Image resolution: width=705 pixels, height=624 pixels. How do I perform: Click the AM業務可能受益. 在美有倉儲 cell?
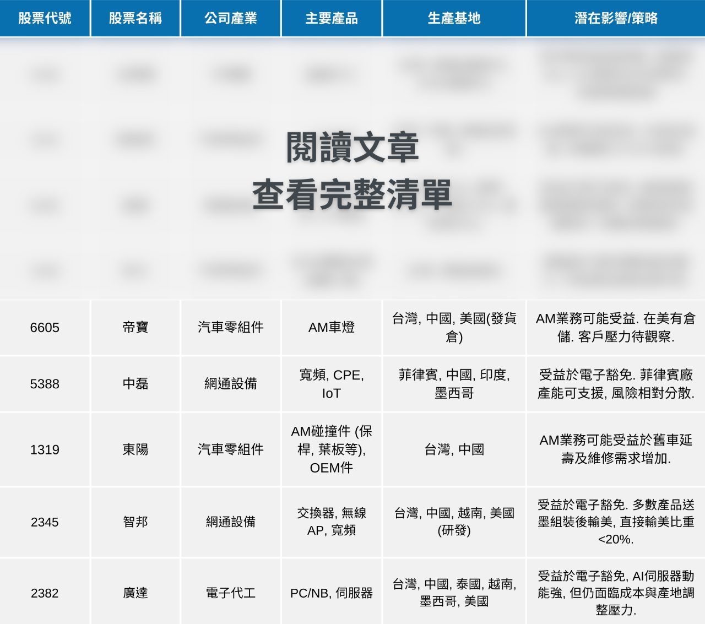(x=616, y=328)
